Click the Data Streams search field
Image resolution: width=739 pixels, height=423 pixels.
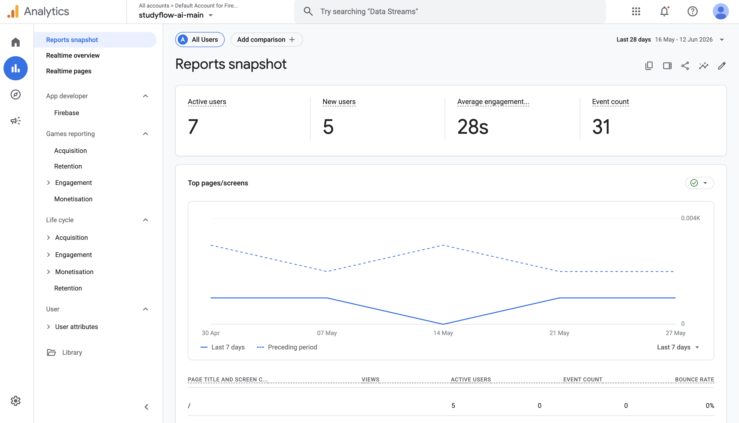pyautogui.click(x=450, y=11)
